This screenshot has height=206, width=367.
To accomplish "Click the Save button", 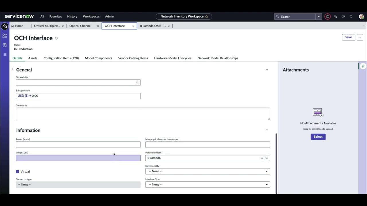I will [348, 37].
